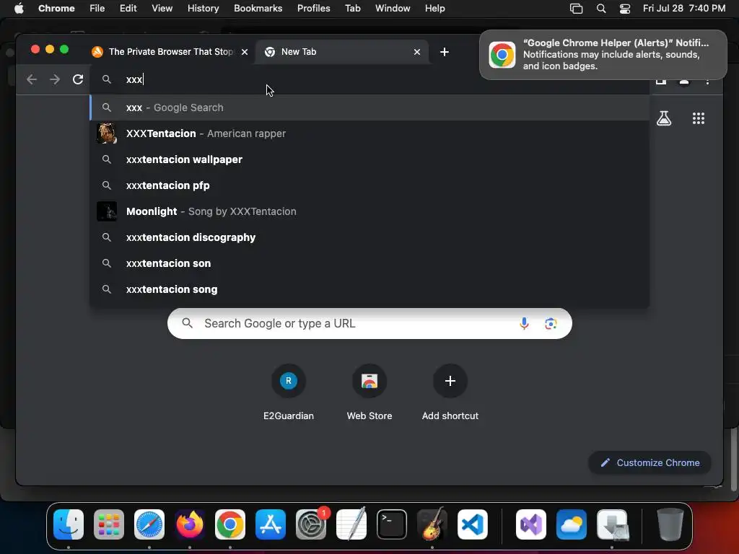This screenshot has height=554, width=739.
Task: Pick the 'xxxtentacion pfp' suggestion
Action: [369, 185]
